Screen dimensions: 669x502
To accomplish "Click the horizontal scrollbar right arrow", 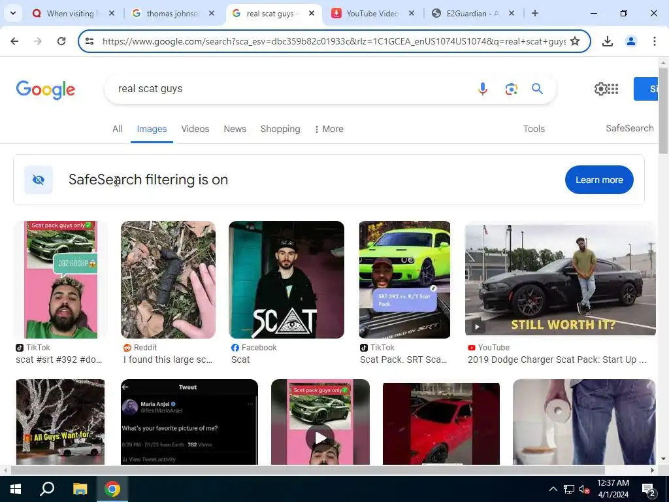I will [653, 470].
